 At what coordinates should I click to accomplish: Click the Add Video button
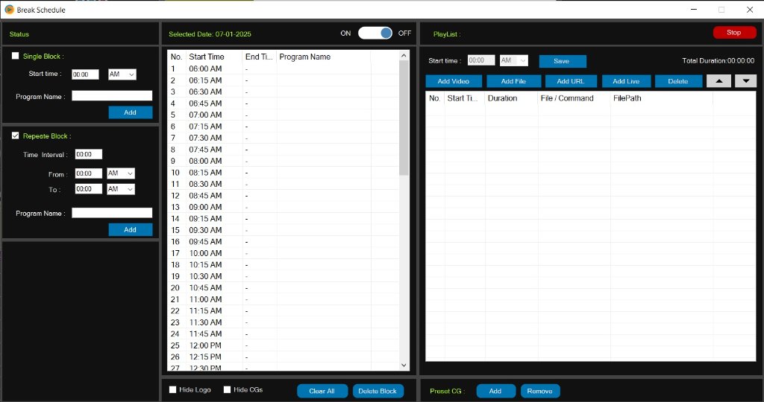[x=454, y=81]
